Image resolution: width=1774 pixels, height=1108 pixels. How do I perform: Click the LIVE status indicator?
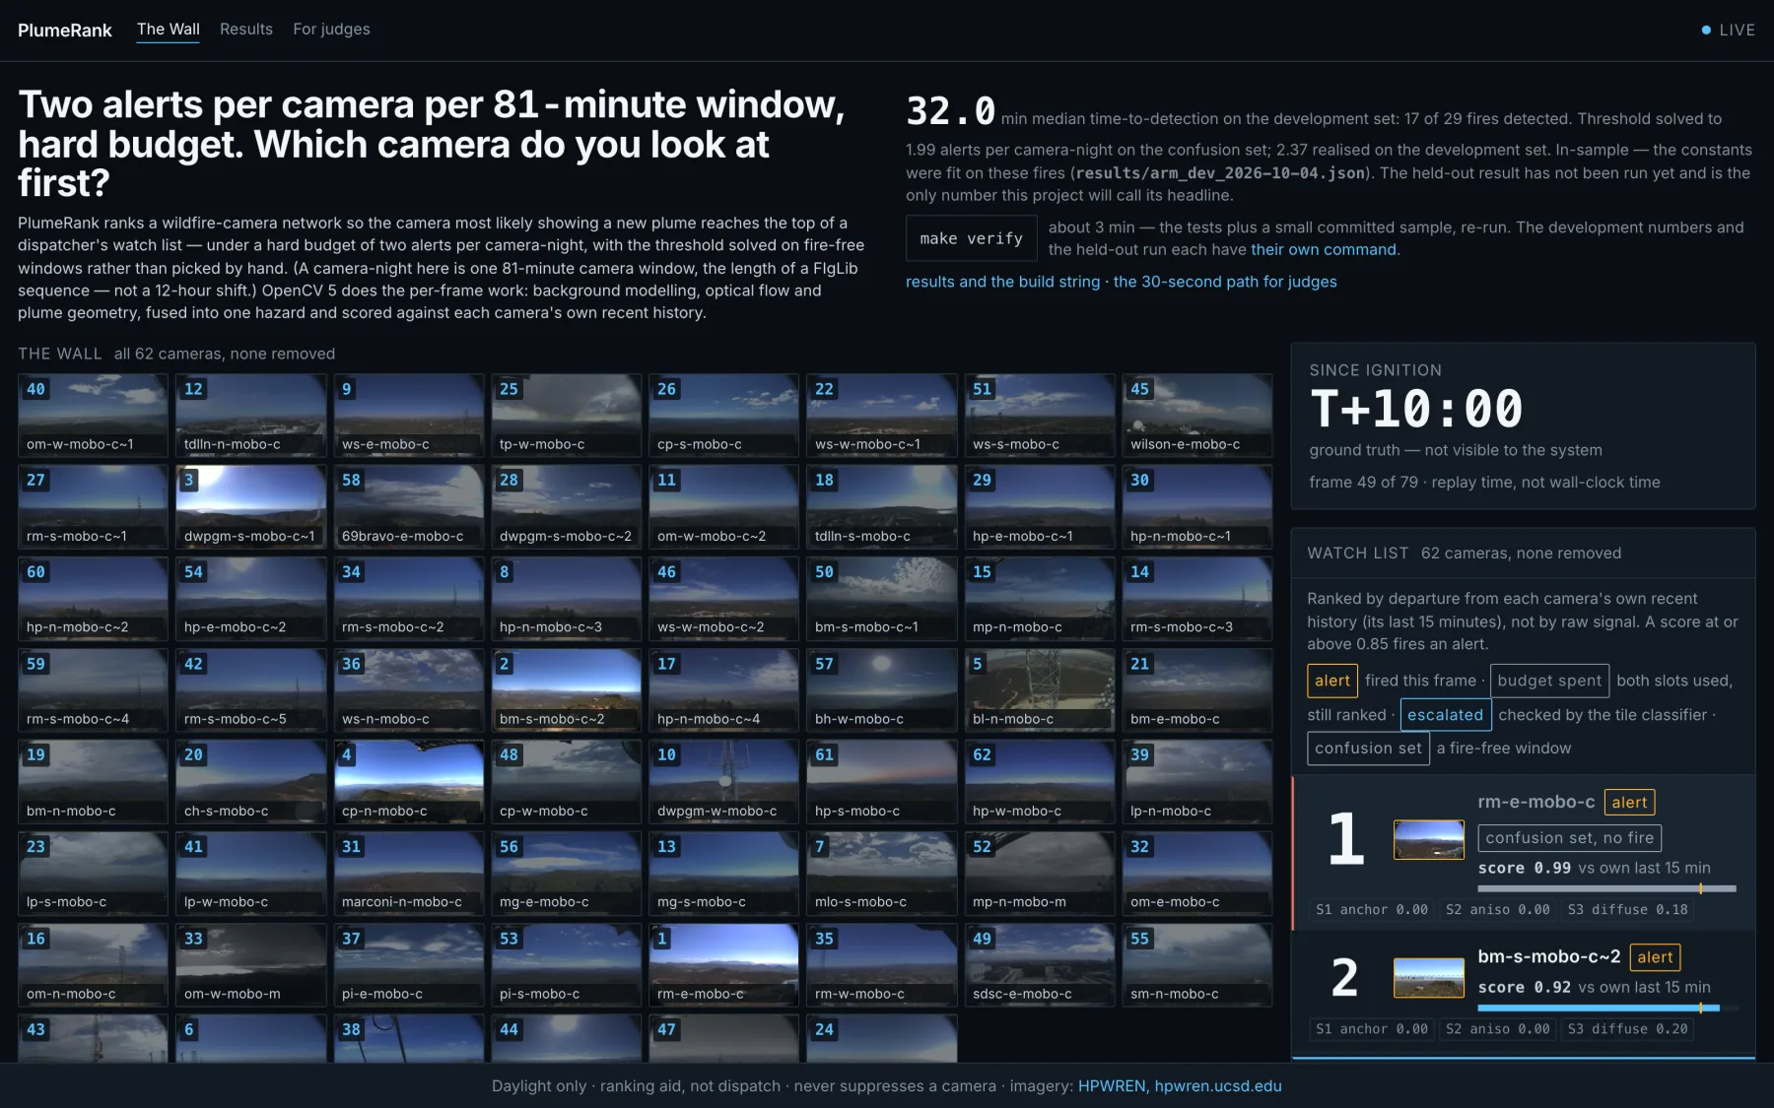(1728, 31)
